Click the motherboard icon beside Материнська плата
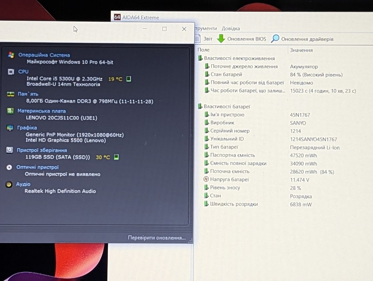The image size is (373, 281). [x=10, y=111]
